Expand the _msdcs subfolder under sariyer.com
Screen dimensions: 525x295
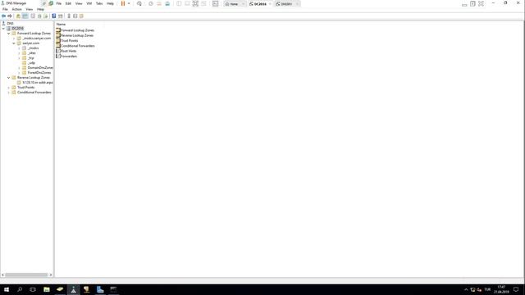19,48
